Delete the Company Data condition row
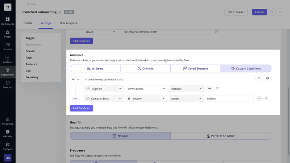Image resolution: width=290 pixels, height=163 pixels. (266, 99)
